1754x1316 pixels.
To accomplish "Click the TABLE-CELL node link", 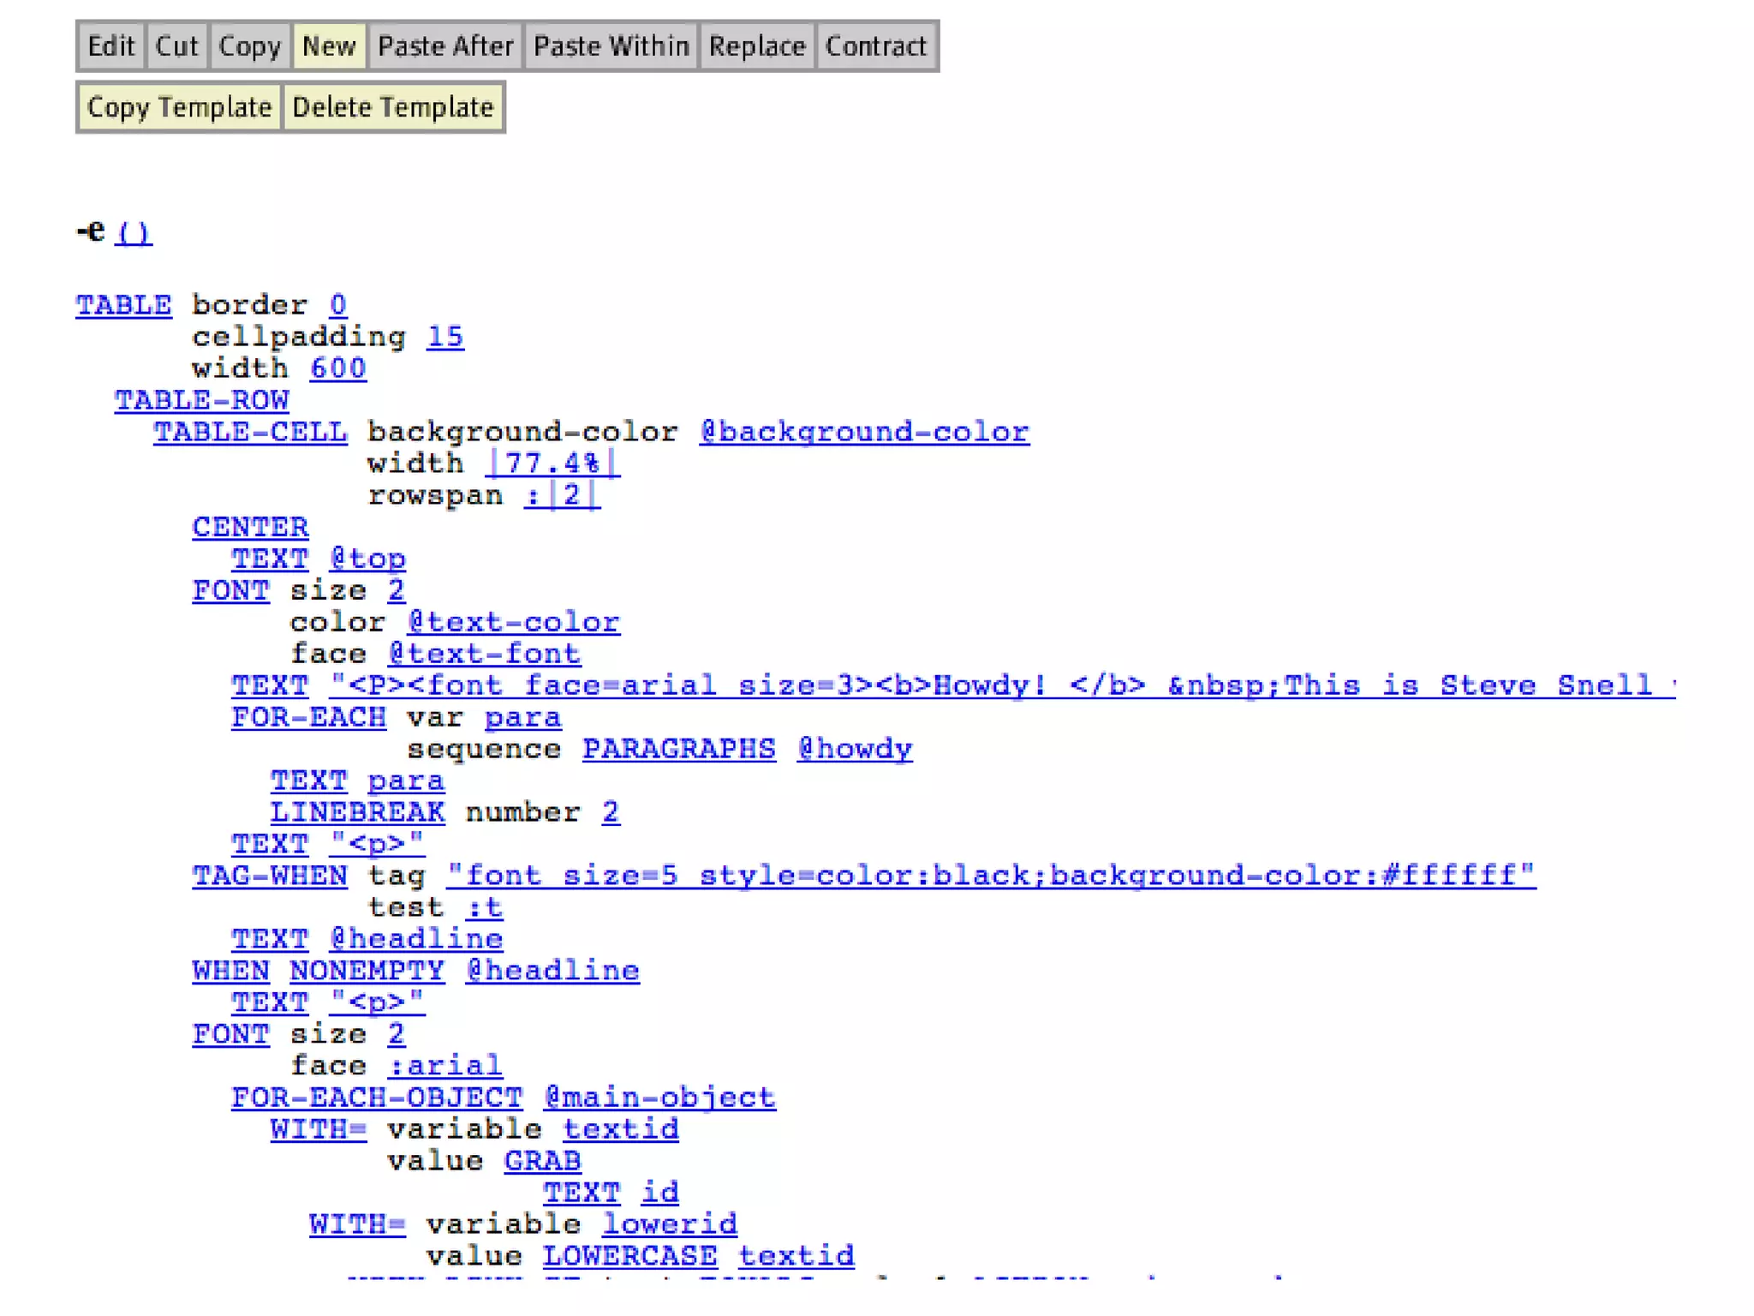I will click(x=250, y=432).
